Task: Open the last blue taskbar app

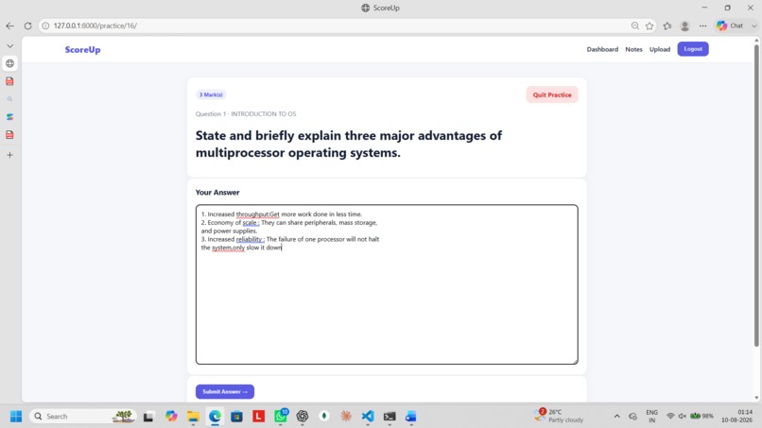Action: [411, 417]
